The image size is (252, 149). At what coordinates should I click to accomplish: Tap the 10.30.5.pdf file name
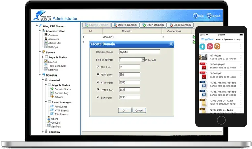pyautogui.click(x=216, y=73)
